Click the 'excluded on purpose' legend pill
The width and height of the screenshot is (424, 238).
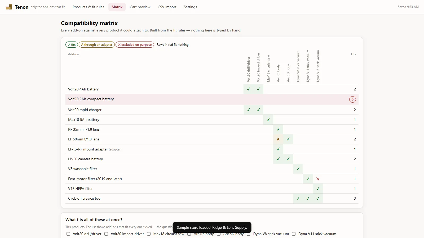(135, 45)
